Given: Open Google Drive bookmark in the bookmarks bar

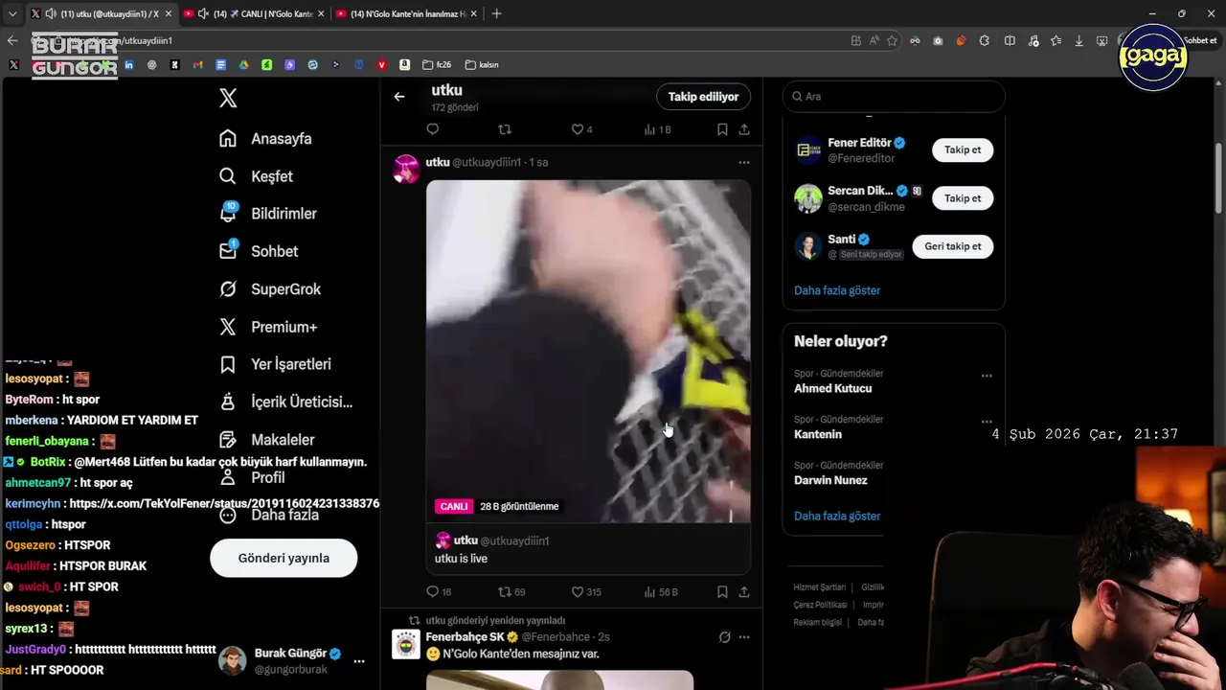Looking at the screenshot, I should click(243, 65).
